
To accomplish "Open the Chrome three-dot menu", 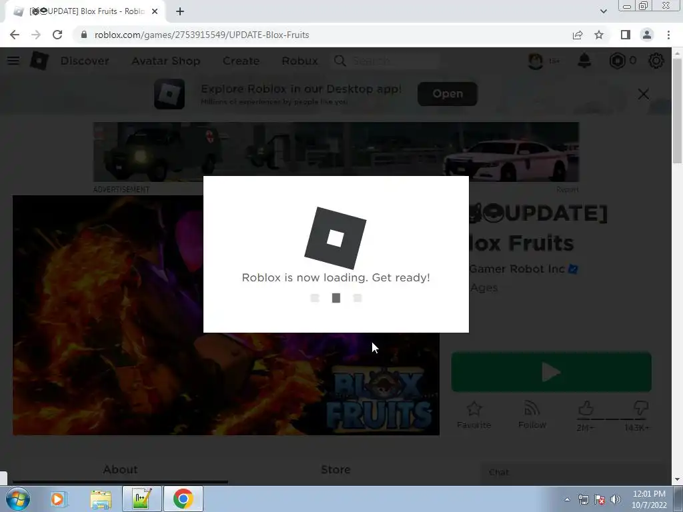I will [x=668, y=35].
